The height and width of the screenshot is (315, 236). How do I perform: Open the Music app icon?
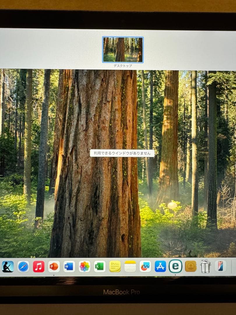point(39,267)
